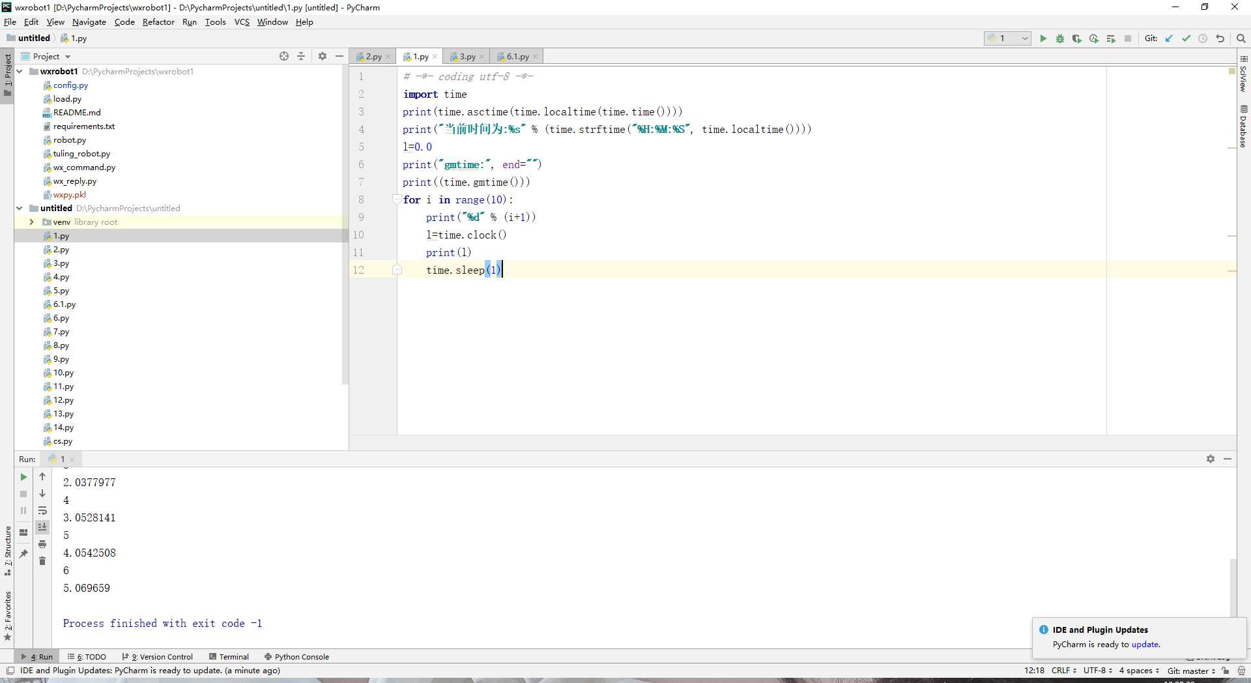Collapse the wxrobot1 project tree
The width and height of the screenshot is (1251, 683).
[20, 72]
